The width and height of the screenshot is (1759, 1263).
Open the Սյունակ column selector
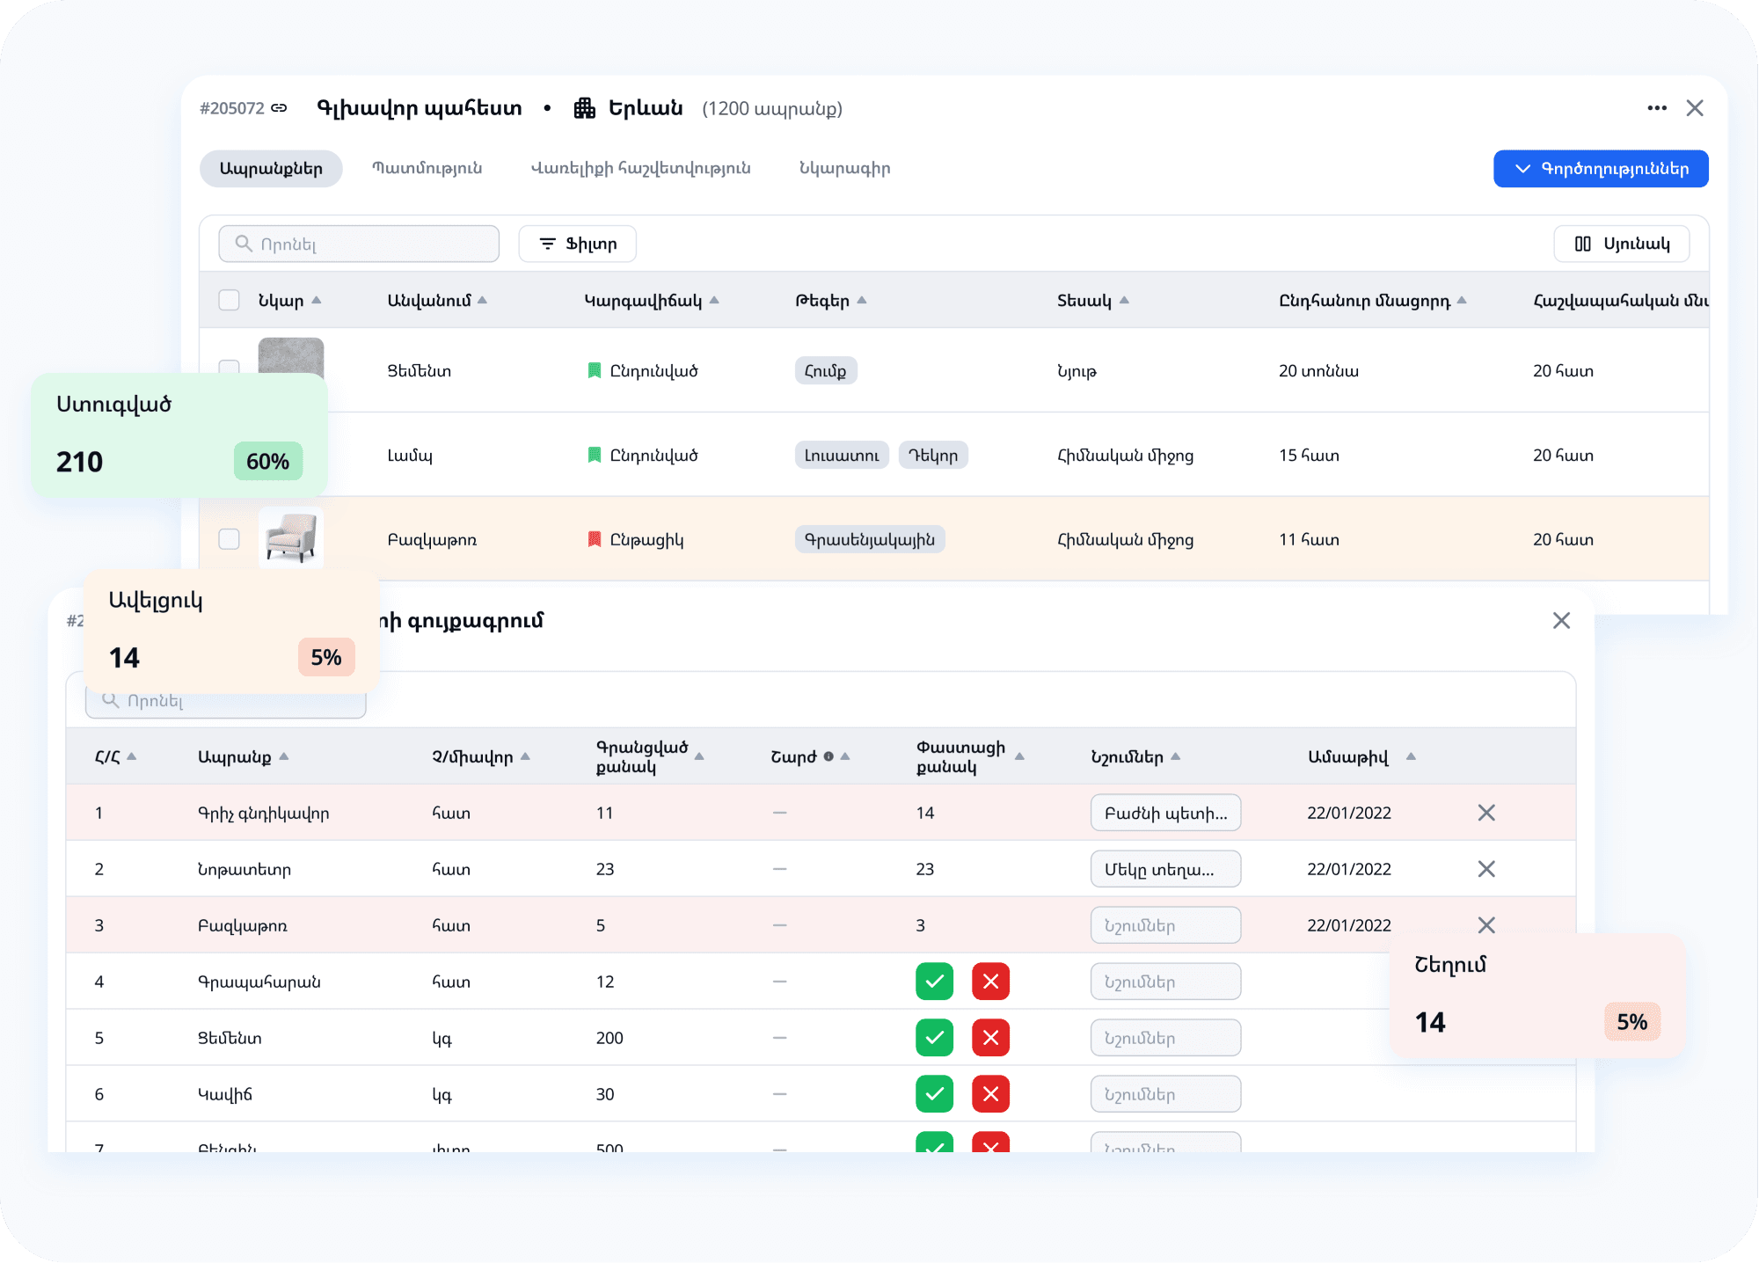[x=1621, y=244]
